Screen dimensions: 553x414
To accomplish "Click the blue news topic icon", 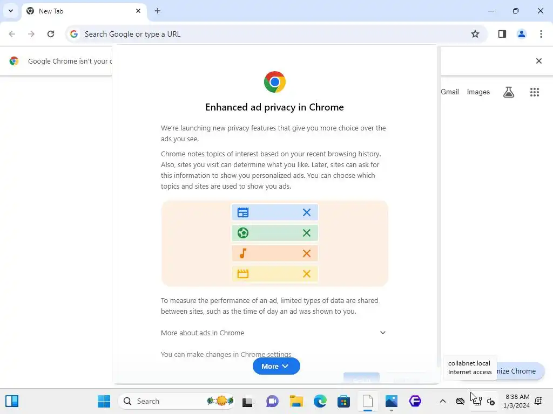I will coord(243,212).
